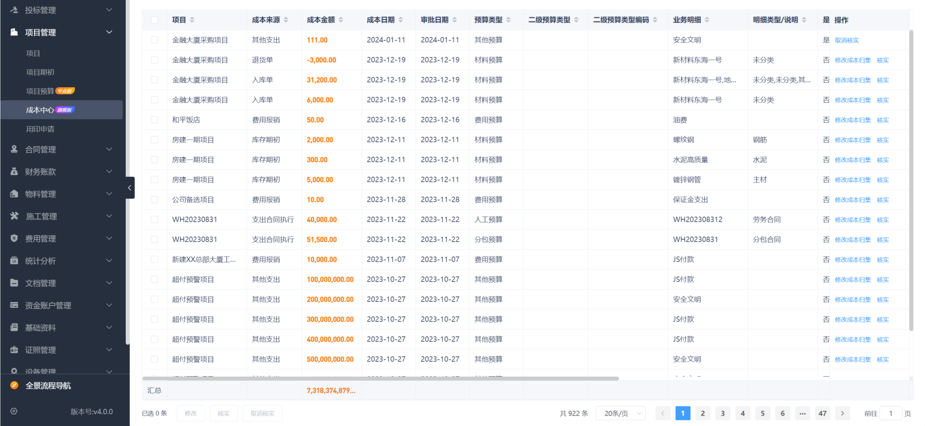Toggle the select-all header checkbox
The height and width of the screenshot is (426, 925).
(x=155, y=20)
